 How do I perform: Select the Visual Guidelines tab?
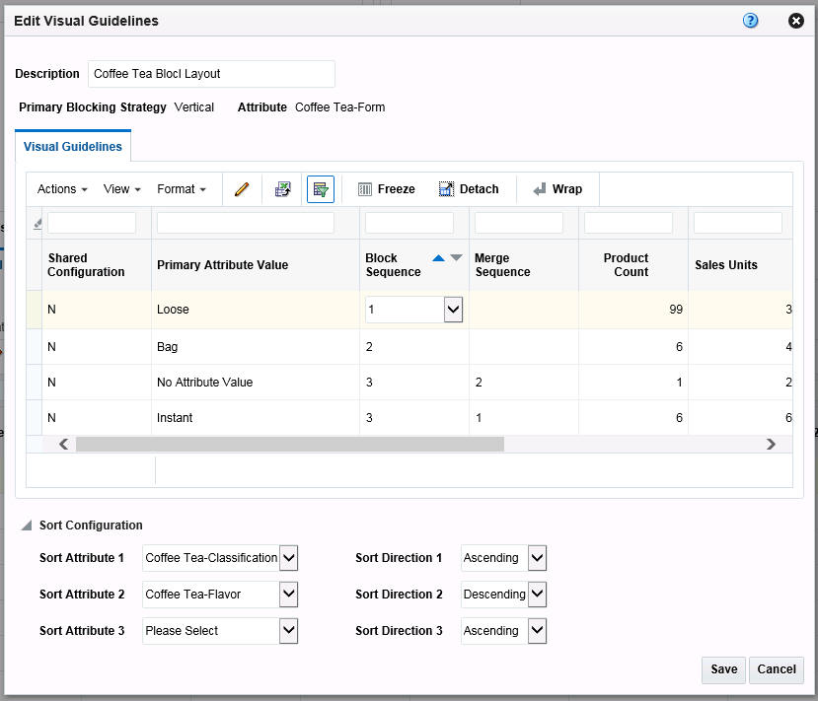point(72,147)
